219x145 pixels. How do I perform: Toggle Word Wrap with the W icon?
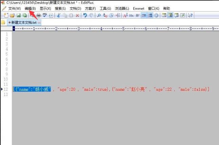(x=138, y=15)
